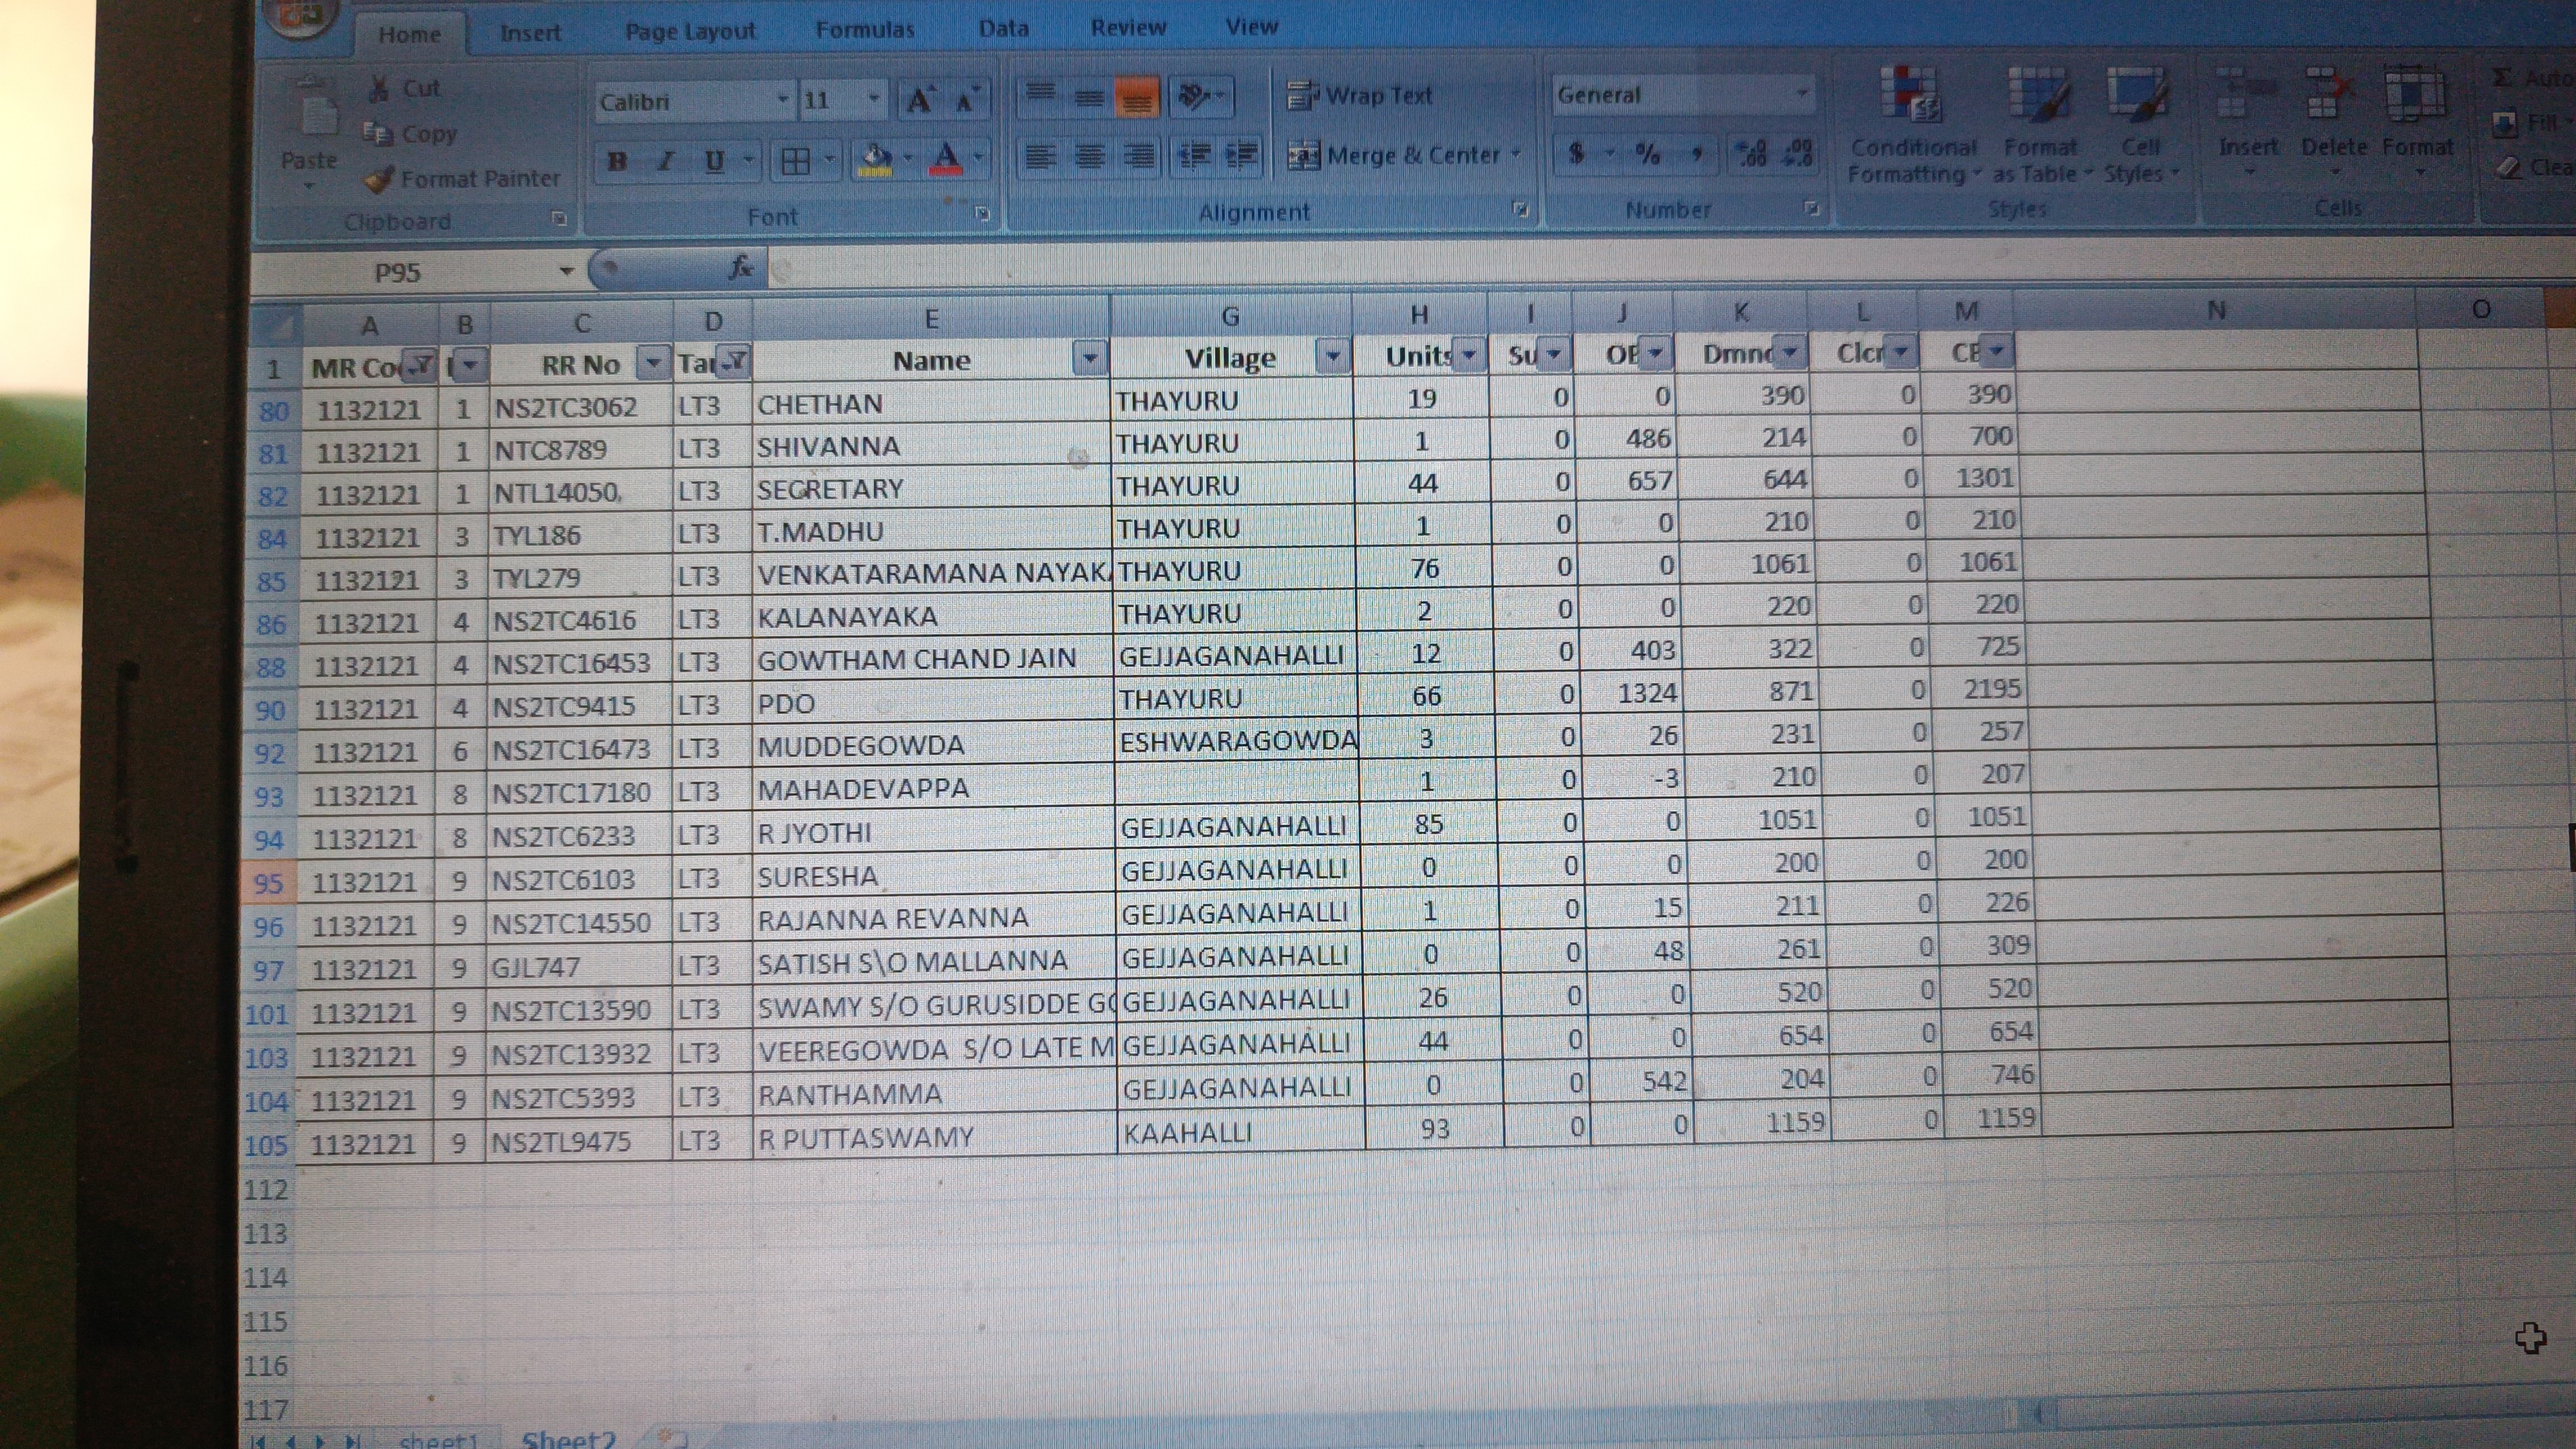Toggle Underline formatting
Image resolution: width=2576 pixels, height=1449 pixels.
pos(714,160)
